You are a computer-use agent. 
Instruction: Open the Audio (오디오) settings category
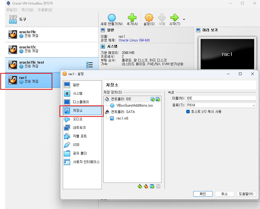tap(82, 119)
